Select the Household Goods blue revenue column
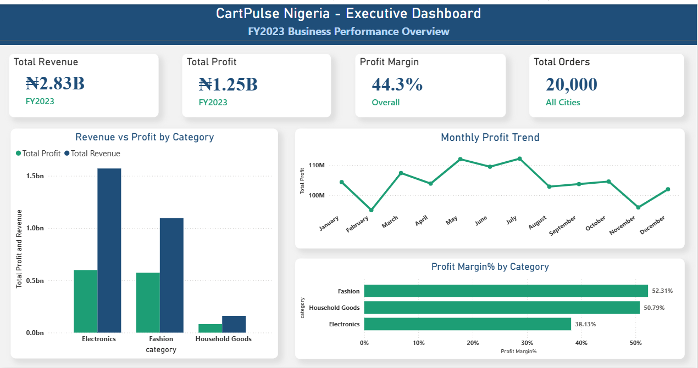This screenshot has width=698, height=368. click(x=234, y=324)
